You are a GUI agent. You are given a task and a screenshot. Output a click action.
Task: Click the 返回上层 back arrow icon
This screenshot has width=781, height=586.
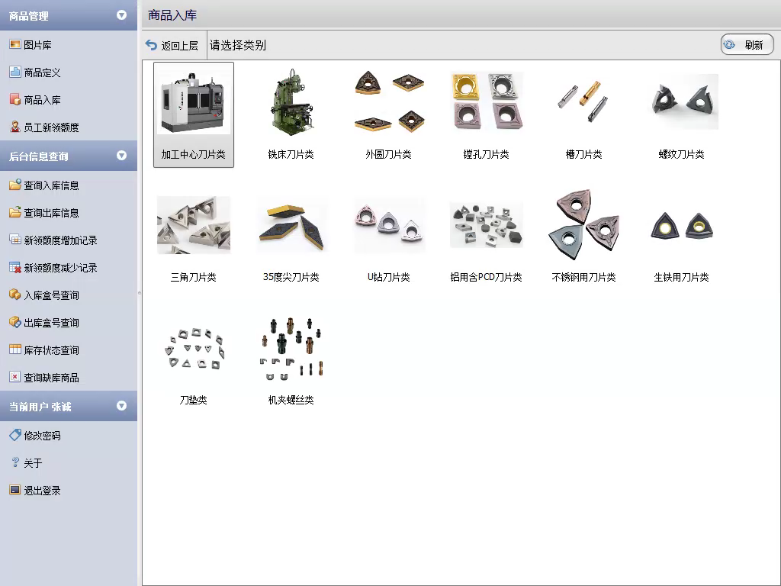pyautogui.click(x=151, y=45)
